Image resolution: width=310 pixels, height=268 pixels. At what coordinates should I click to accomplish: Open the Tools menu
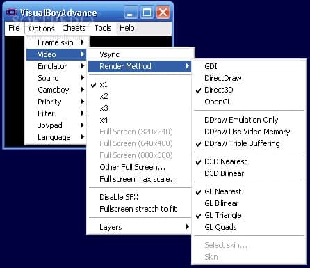103,28
